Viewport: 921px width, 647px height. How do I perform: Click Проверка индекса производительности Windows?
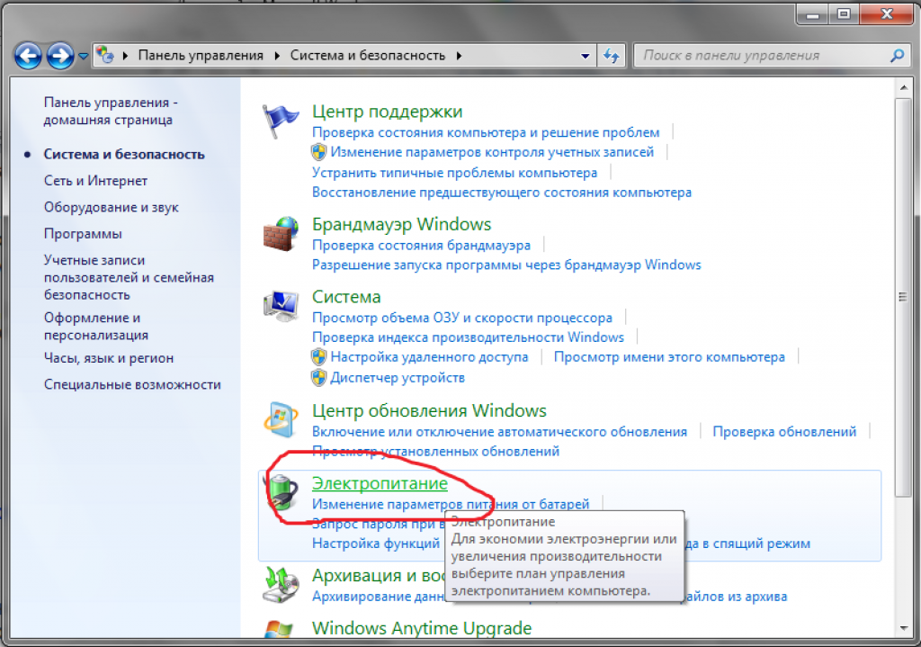tap(468, 337)
